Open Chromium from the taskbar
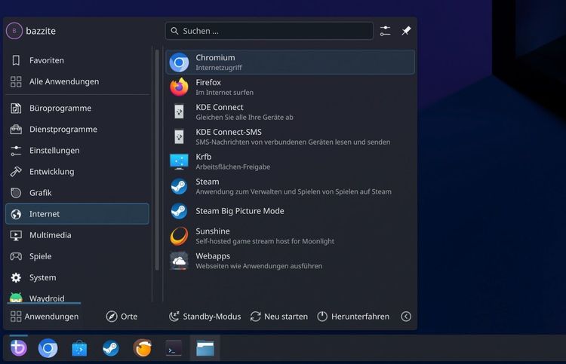This screenshot has width=566, height=364. 48,348
